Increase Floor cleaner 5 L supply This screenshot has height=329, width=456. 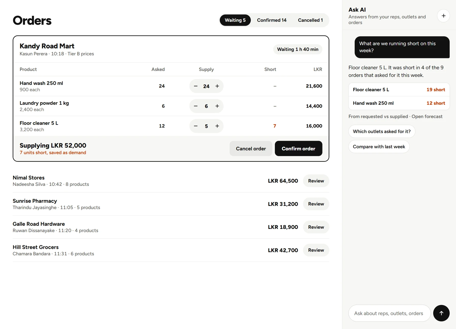217,126
